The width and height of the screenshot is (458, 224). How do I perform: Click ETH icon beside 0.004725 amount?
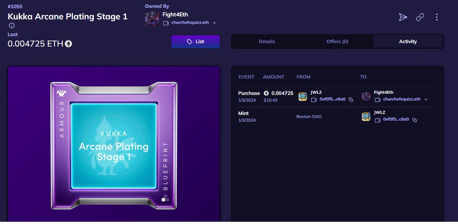266,93
